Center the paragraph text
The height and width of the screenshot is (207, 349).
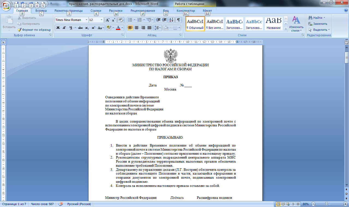point(137,28)
